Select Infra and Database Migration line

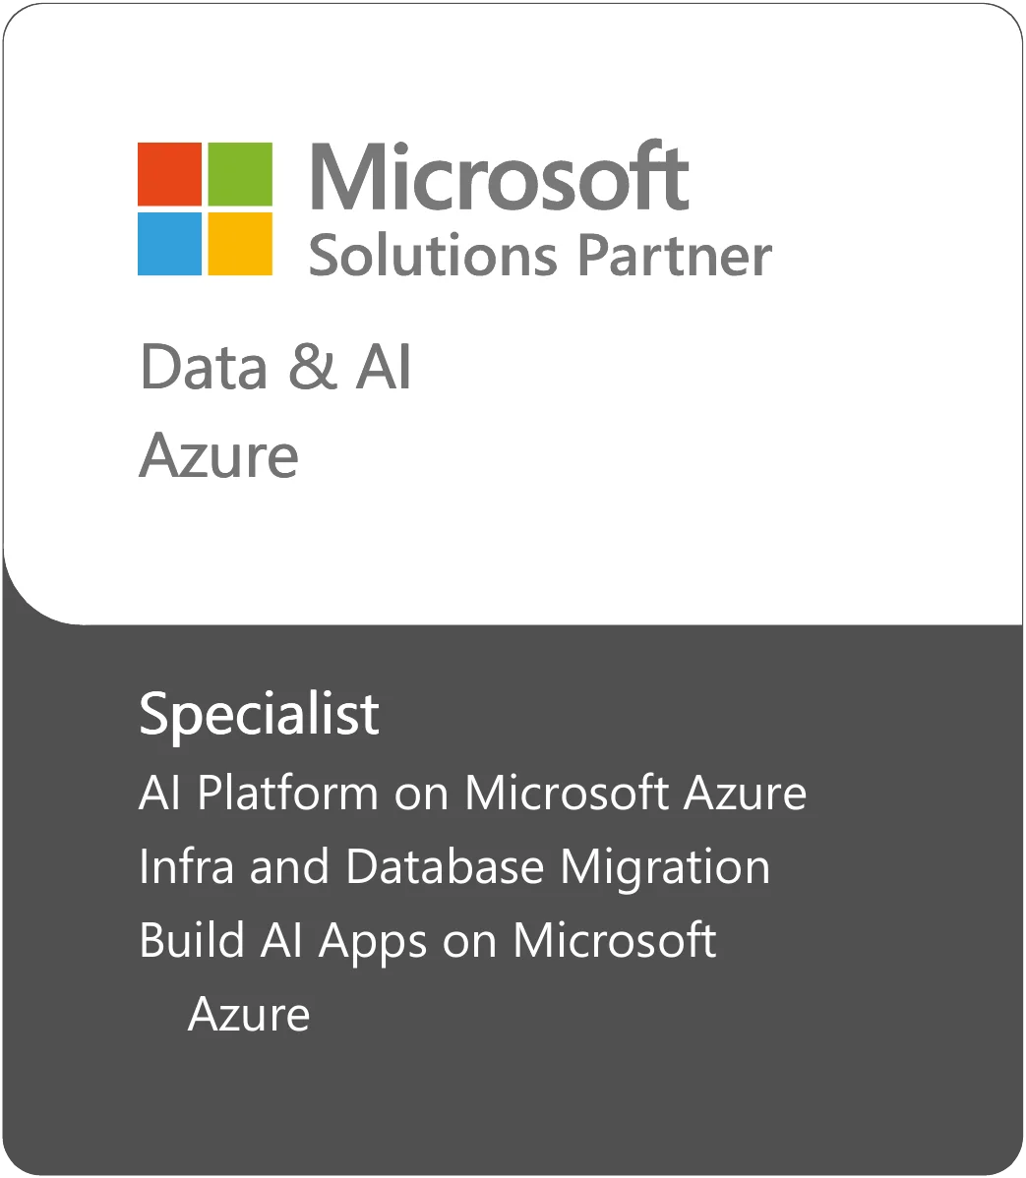pos(454,867)
